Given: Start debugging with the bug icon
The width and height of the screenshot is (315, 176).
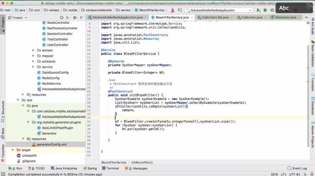Looking at the screenshot, I should click(x=265, y=10).
